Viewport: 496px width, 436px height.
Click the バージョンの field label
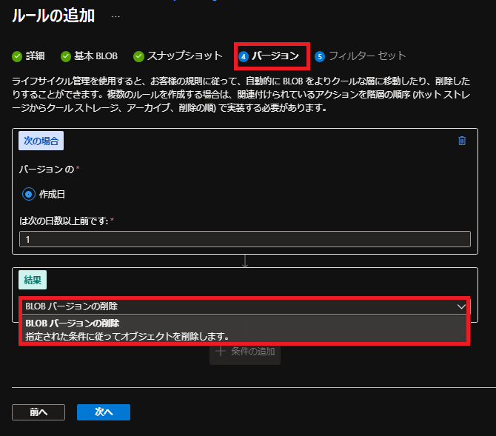[x=47, y=170]
